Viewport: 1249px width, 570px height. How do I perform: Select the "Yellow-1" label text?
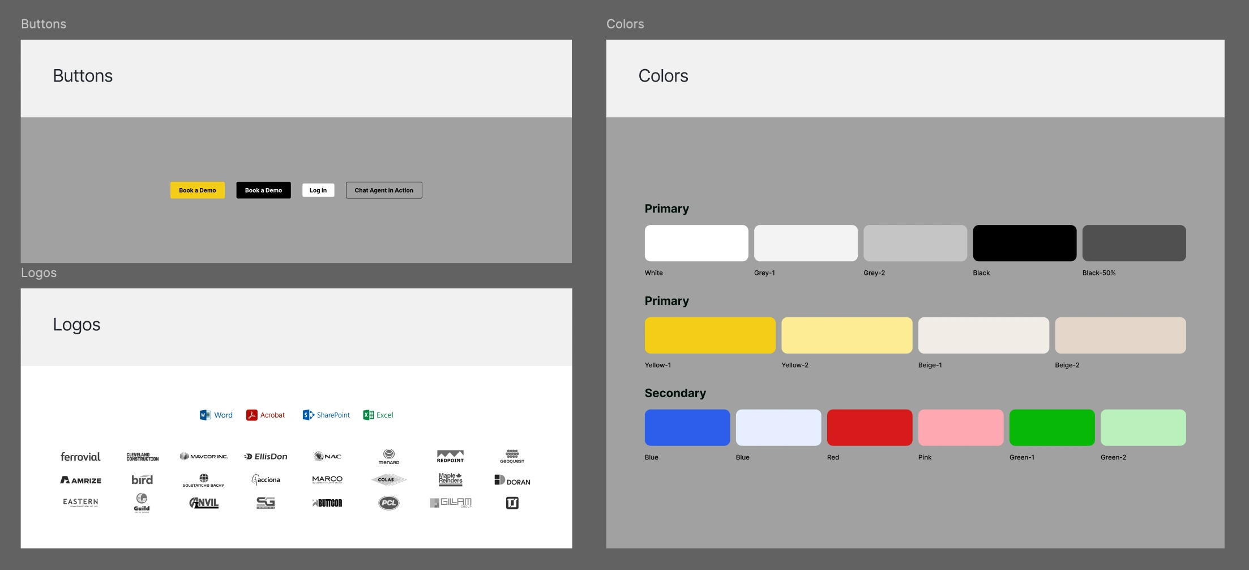[x=658, y=365]
